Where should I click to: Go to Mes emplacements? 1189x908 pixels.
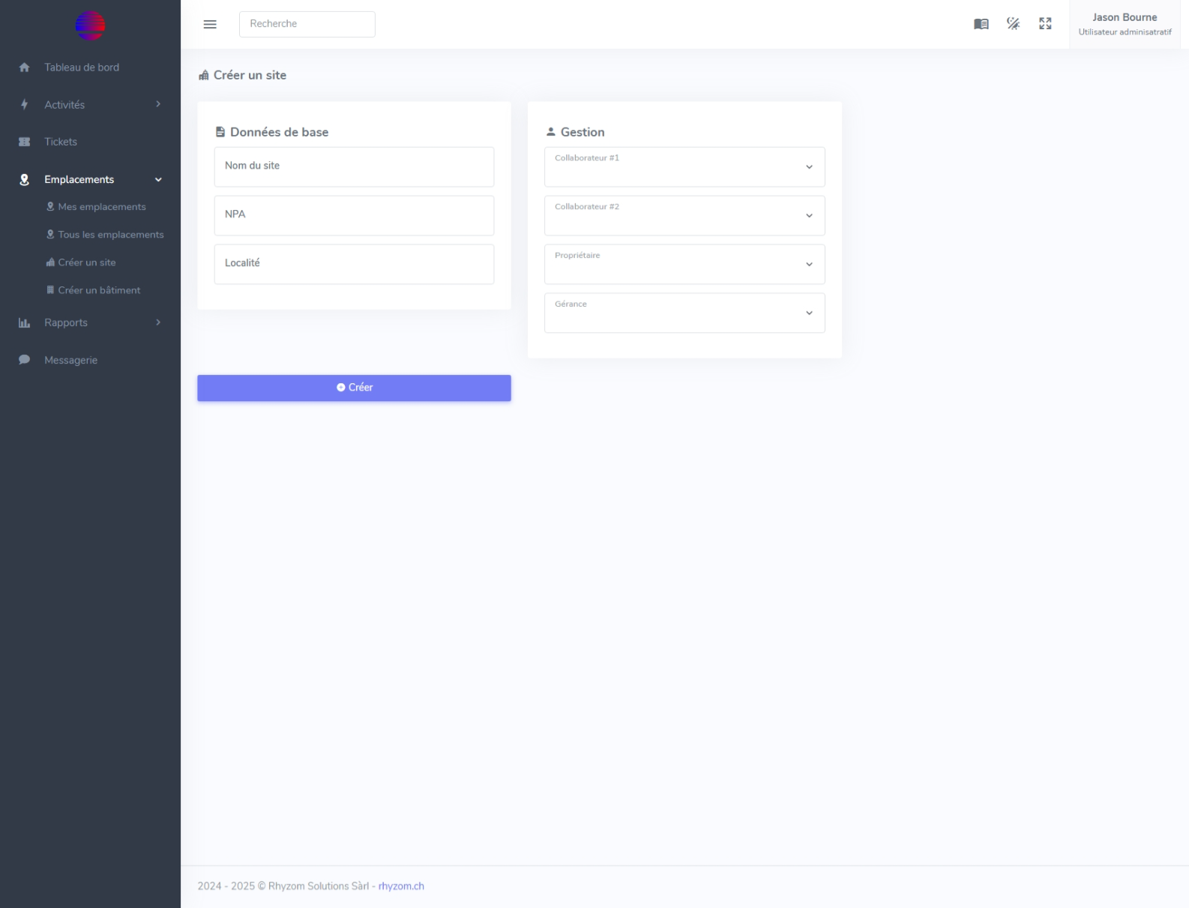coord(101,207)
